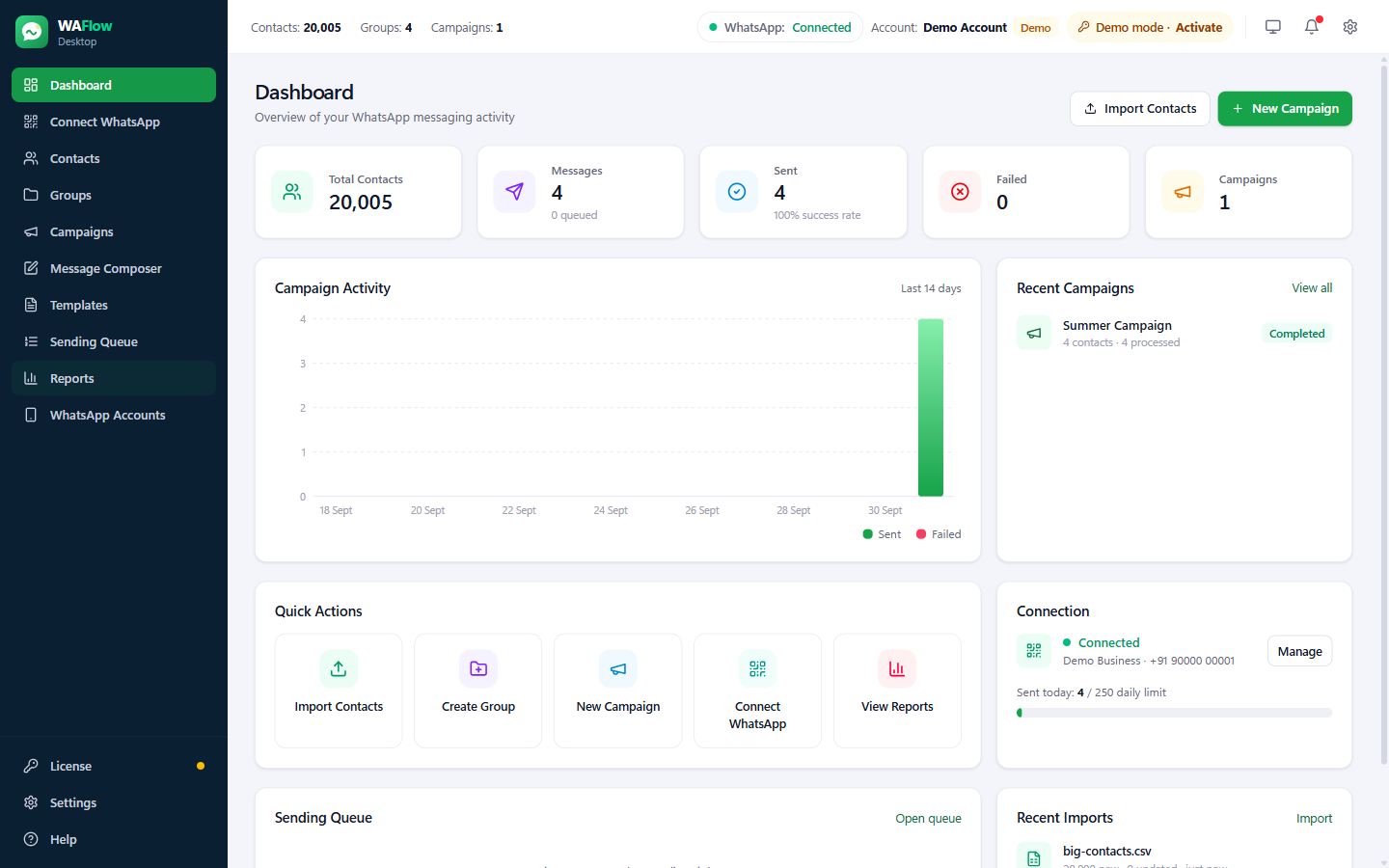The image size is (1389, 868).
Task: Click Create Group folder icon
Action: pos(478,668)
